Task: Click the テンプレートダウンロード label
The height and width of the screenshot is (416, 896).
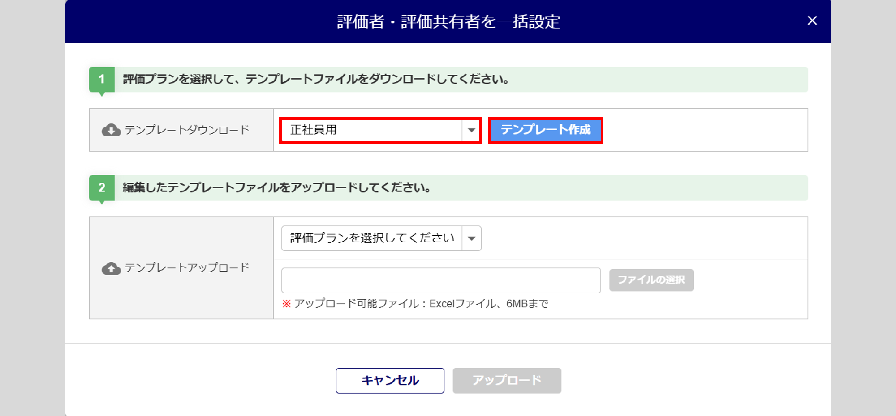Action: tap(187, 130)
